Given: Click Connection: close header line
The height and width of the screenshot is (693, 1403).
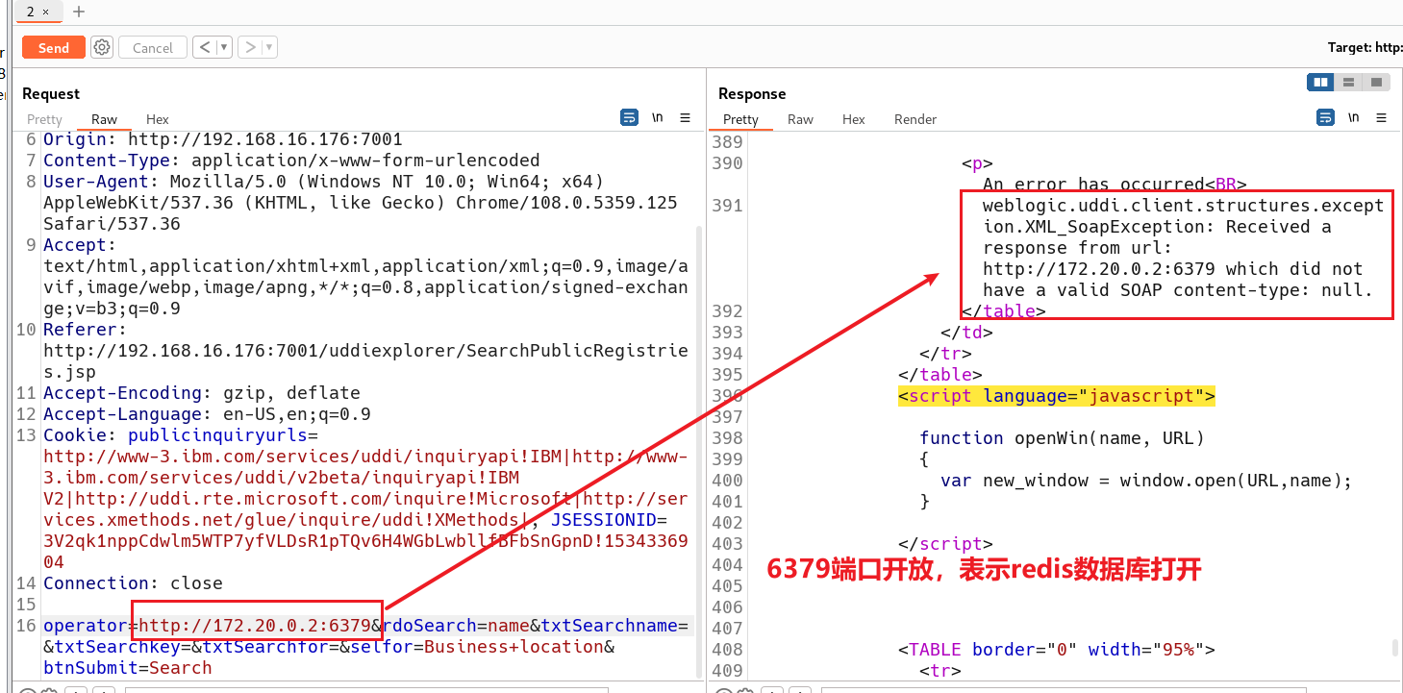Looking at the screenshot, I should click(x=133, y=583).
